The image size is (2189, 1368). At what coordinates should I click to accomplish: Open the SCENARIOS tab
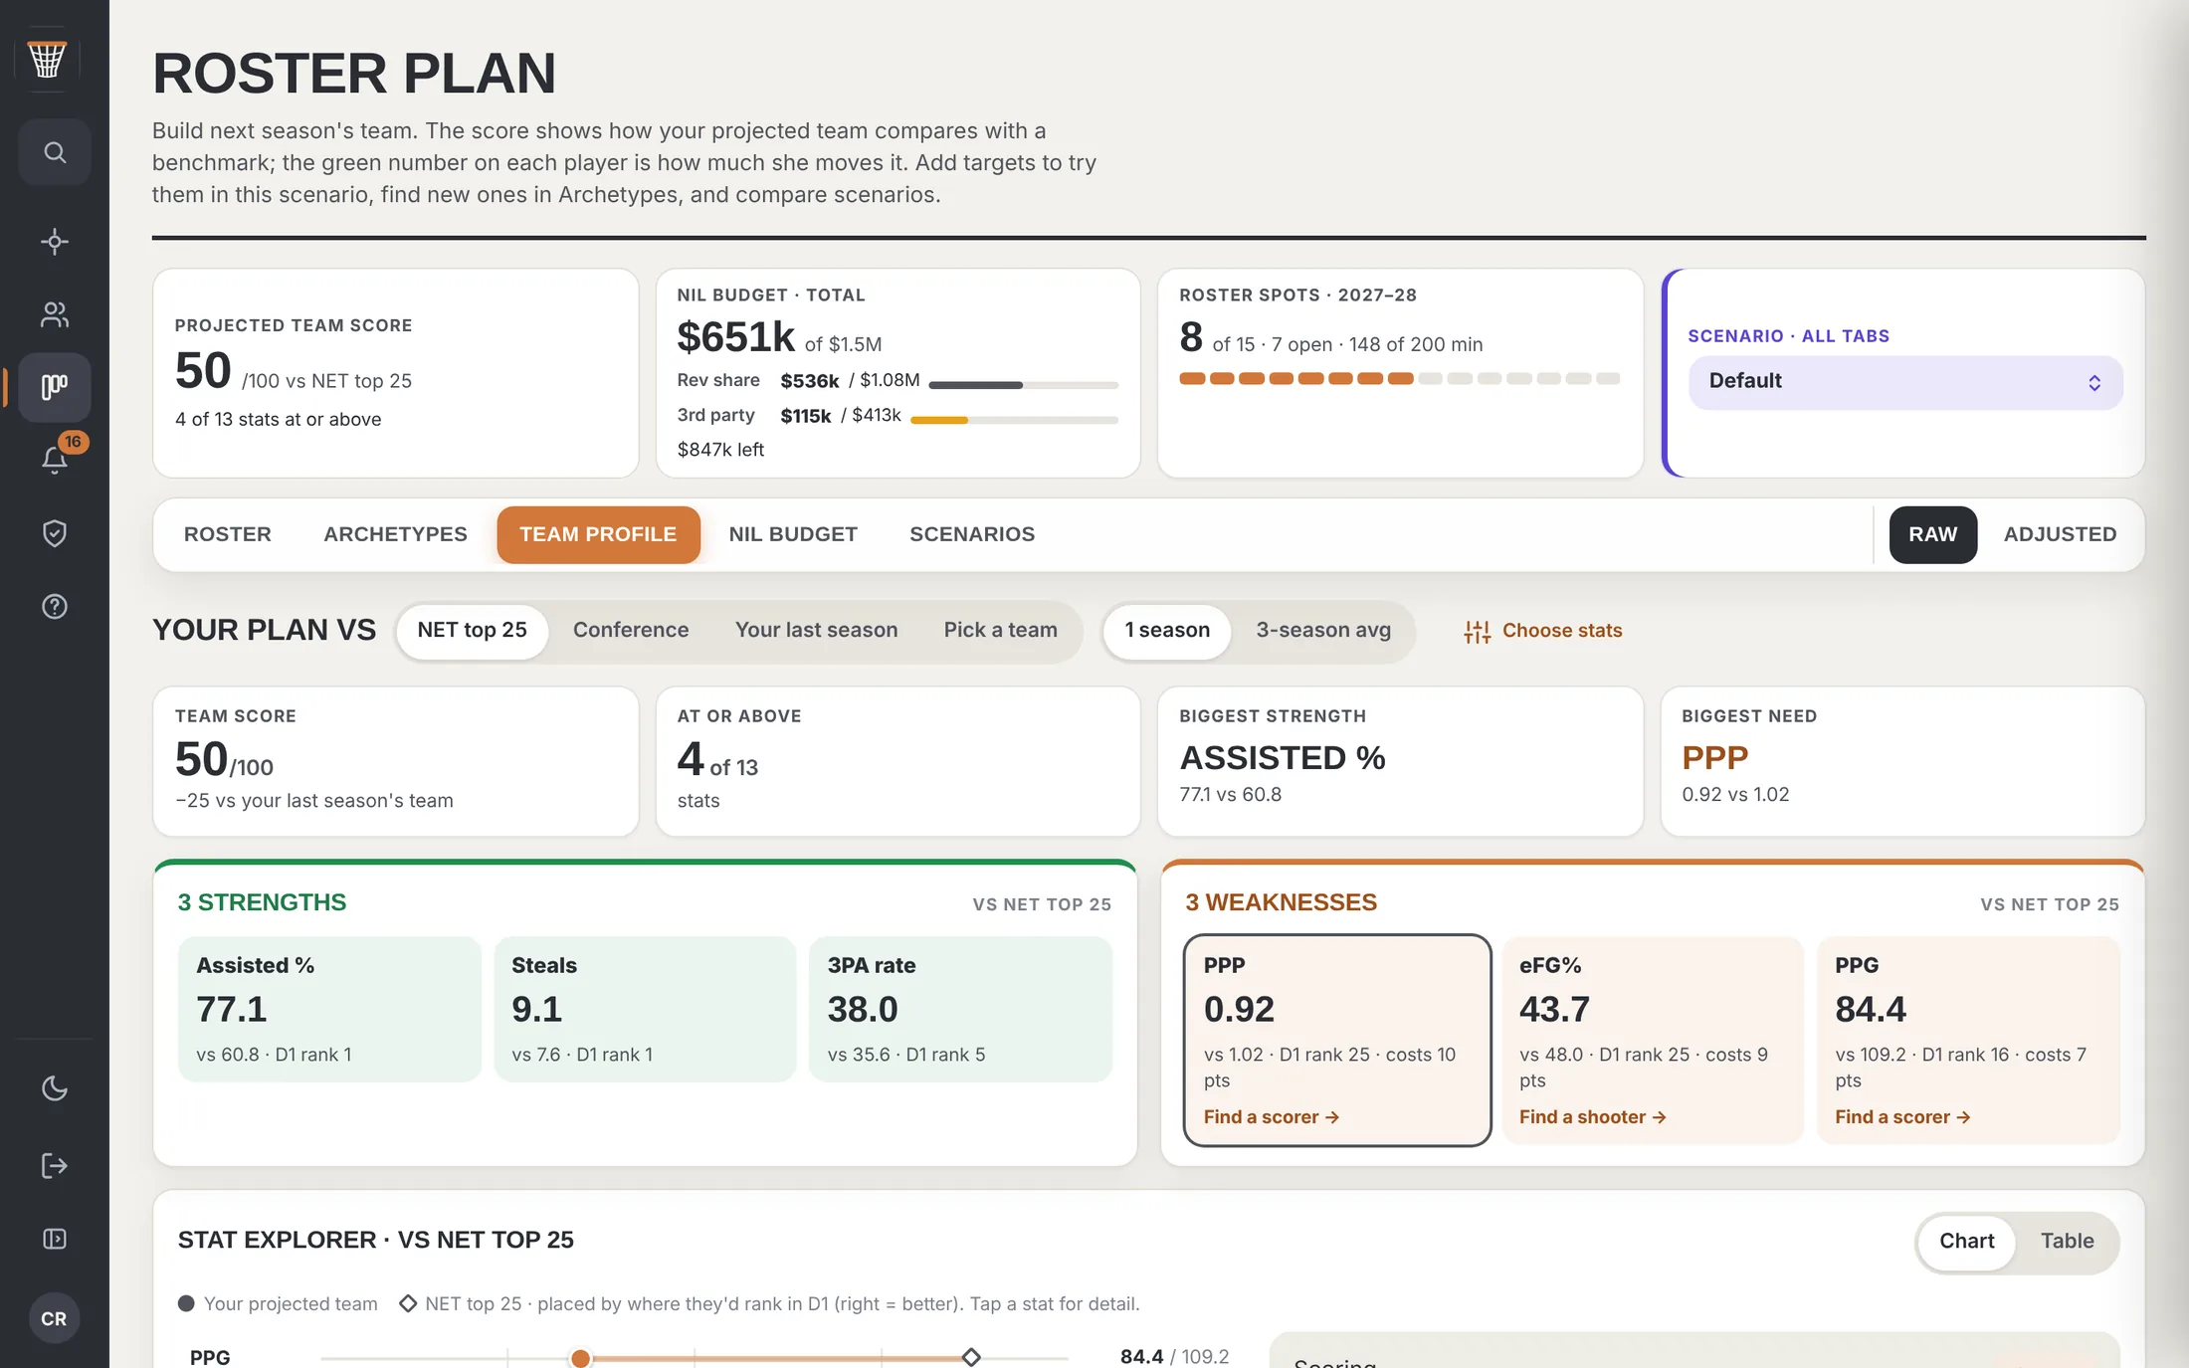pos(972,534)
